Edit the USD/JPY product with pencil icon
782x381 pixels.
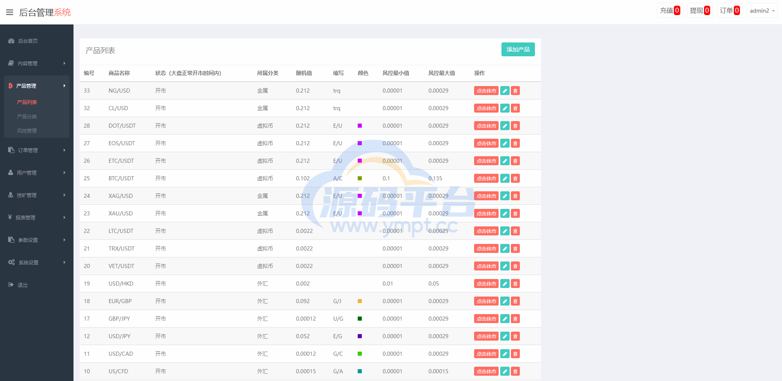[505, 336]
